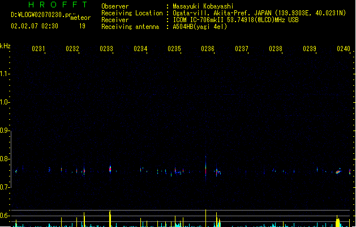
Task: Click the Receiver field label
Action: (115, 20)
